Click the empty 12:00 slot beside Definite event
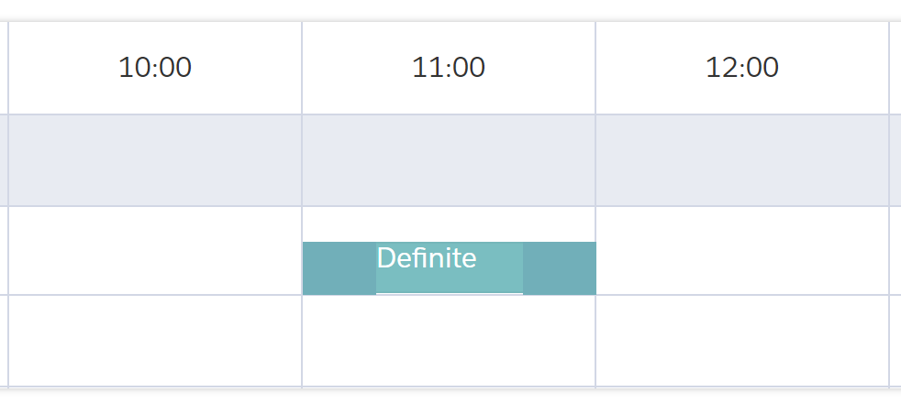901x403 pixels. (x=742, y=251)
